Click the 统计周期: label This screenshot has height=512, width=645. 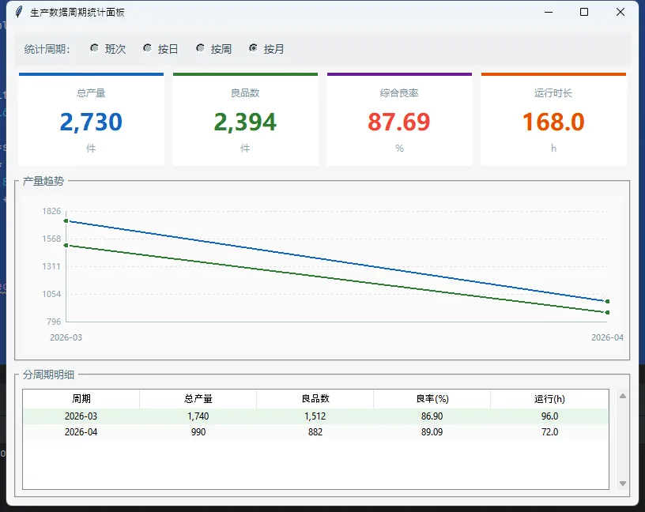pos(47,49)
